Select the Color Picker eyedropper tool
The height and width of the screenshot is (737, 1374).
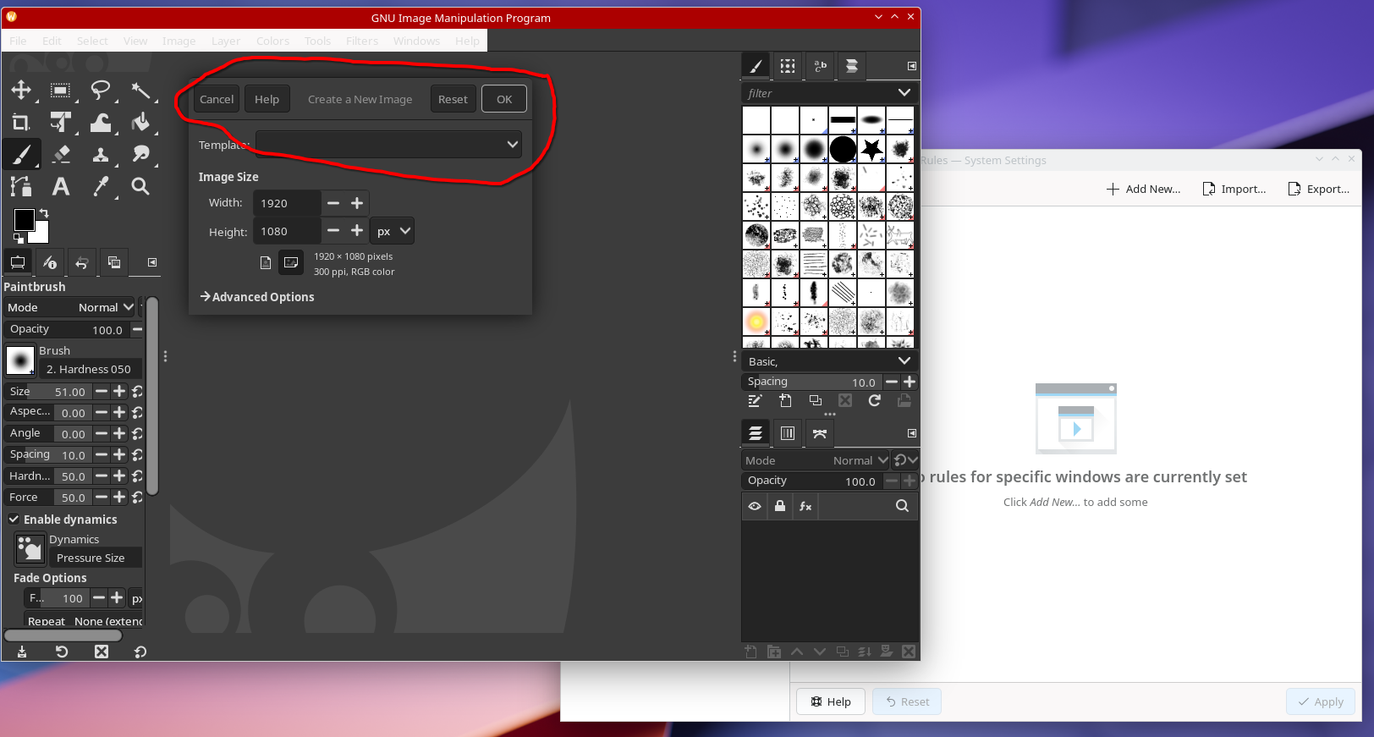point(101,187)
